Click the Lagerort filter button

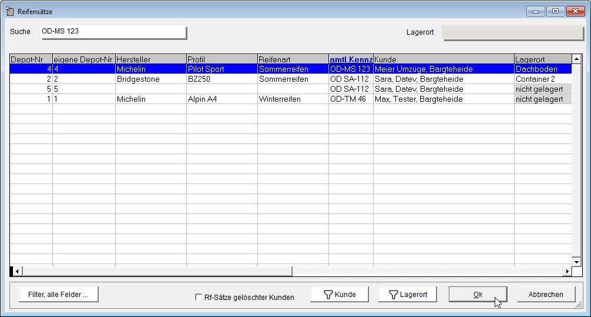408,294
